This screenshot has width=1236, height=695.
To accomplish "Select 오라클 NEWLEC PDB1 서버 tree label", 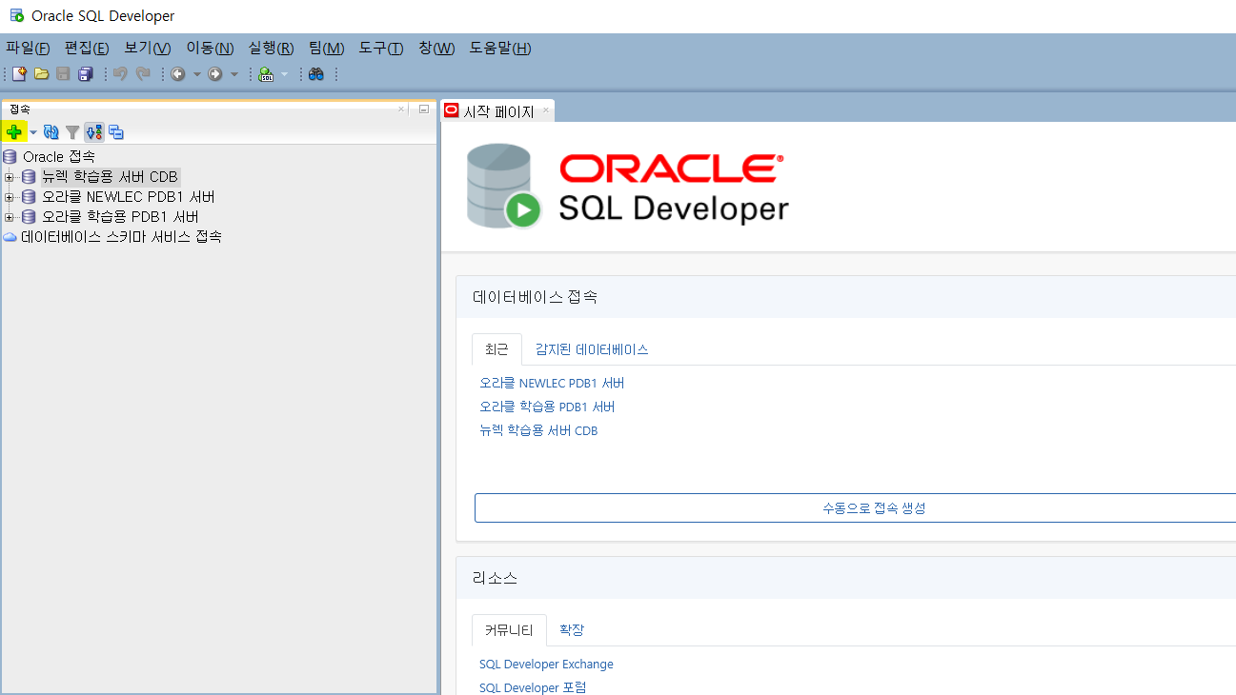I will (x=128, y=197).
